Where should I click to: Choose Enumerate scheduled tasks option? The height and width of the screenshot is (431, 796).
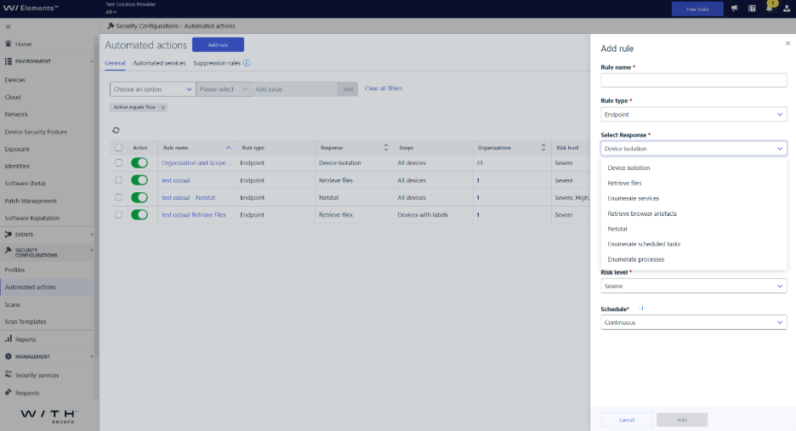click(693, 244)
